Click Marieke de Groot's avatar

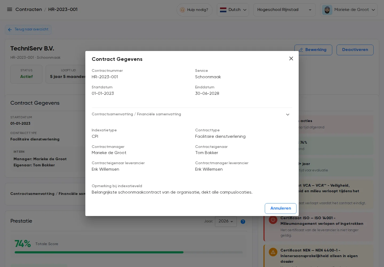click(x=327, y=10)
